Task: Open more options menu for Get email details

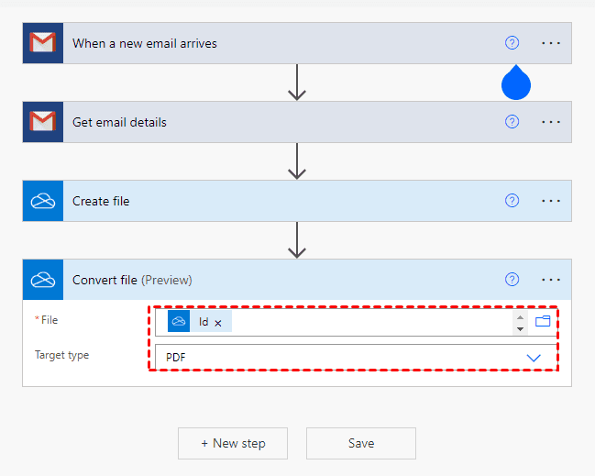Action: tap(551, 122)
